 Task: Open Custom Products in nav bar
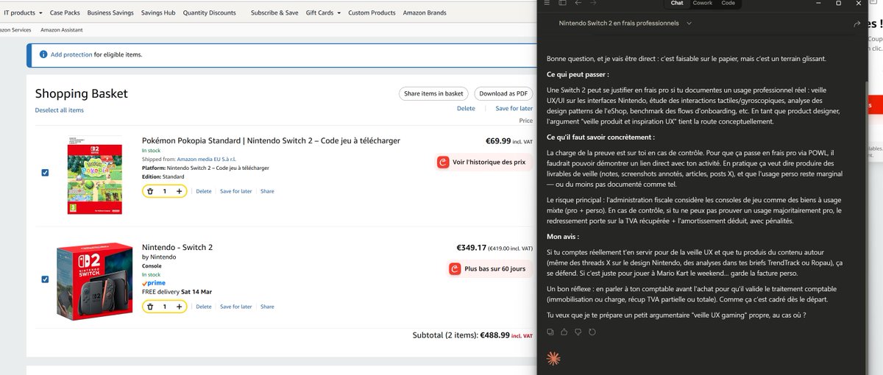(372, 12)
